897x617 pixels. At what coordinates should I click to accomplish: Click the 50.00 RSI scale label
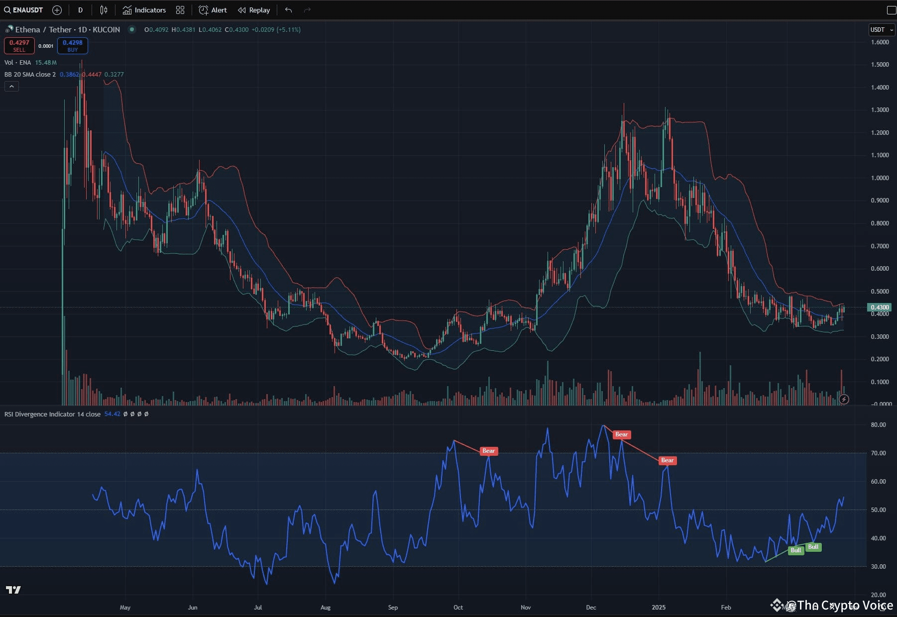click(879, 510)
